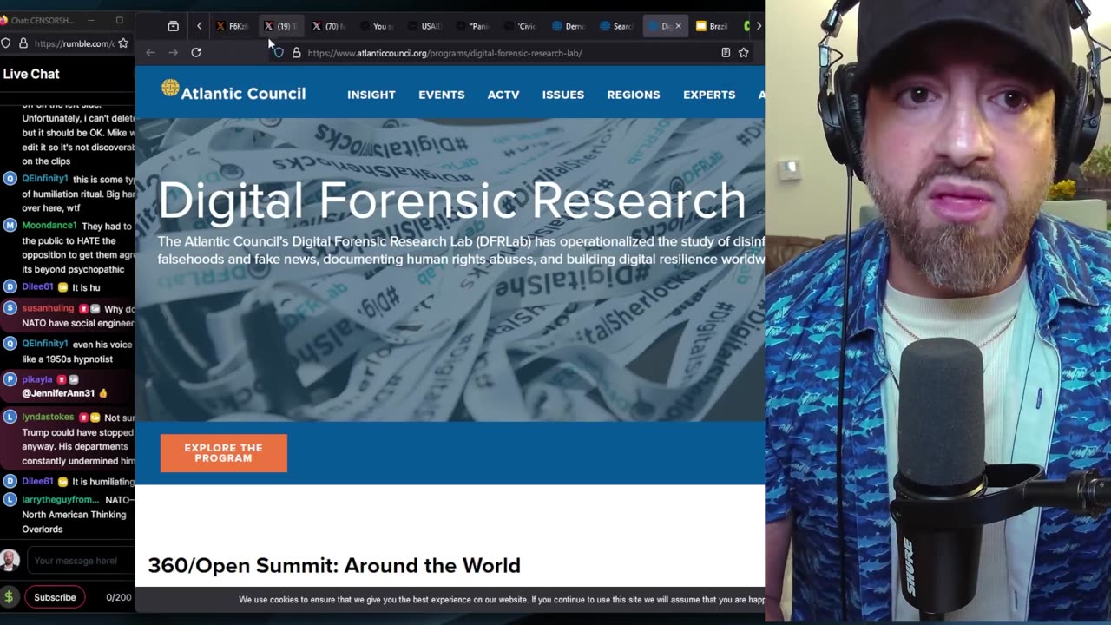1111x625 pixels.
Task: Click the Explore the Program button
Action: (223, 453)
